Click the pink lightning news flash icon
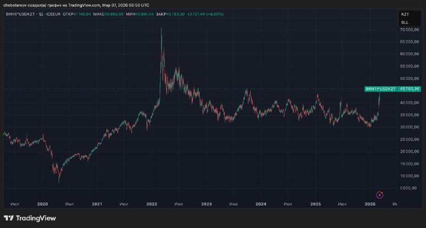 click(380, 195)
